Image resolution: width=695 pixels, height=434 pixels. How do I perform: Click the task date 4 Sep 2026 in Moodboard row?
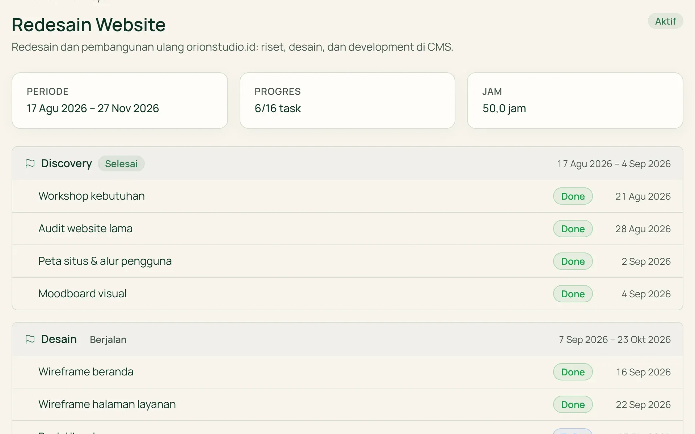646,294
